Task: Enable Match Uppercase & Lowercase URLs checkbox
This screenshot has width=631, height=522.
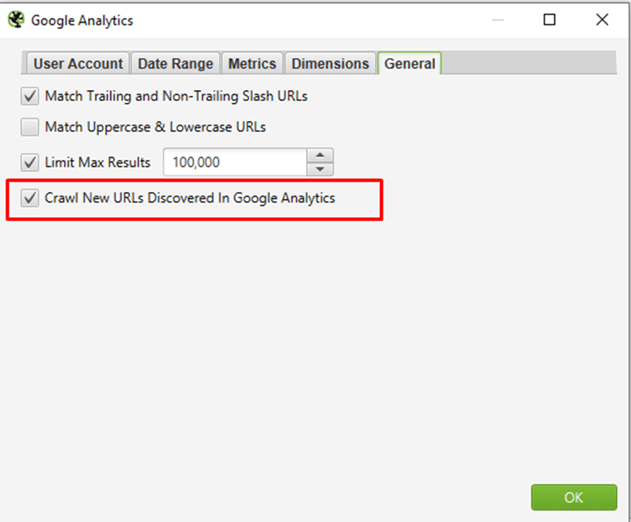Action: [30, 127]
